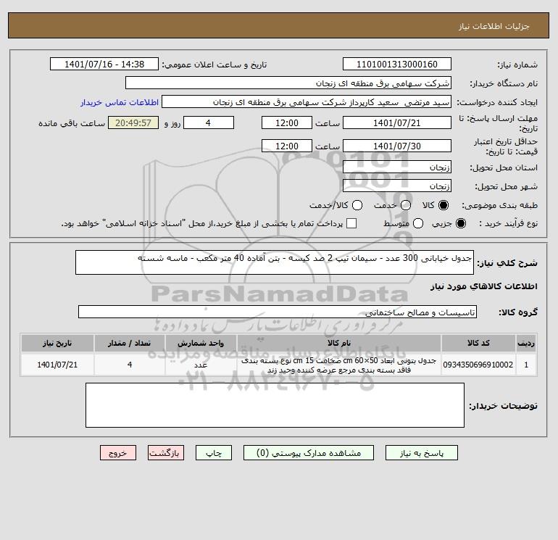Click the واحد شمارش column header

(201, 343)
